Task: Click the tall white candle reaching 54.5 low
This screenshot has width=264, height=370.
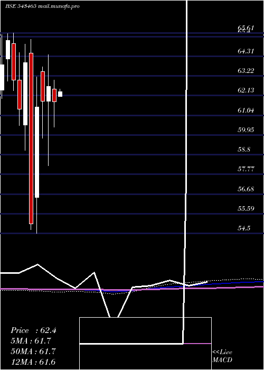Action: click(x=37, y=152)
